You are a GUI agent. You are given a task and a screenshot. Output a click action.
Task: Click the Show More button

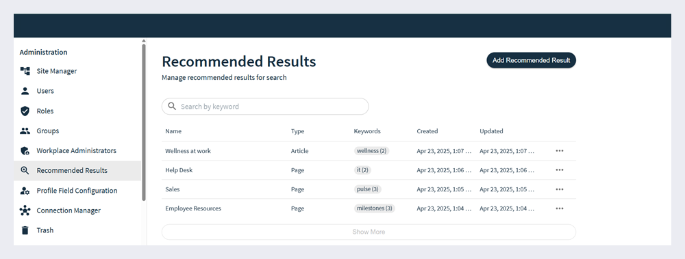tap(369, 232)
